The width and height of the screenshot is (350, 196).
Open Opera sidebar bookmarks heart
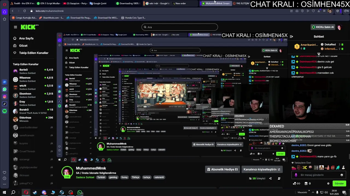[x=4, y=172]
